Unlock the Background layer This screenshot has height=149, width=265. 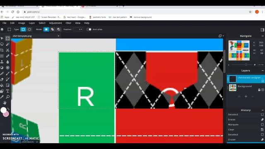(259, 90)
